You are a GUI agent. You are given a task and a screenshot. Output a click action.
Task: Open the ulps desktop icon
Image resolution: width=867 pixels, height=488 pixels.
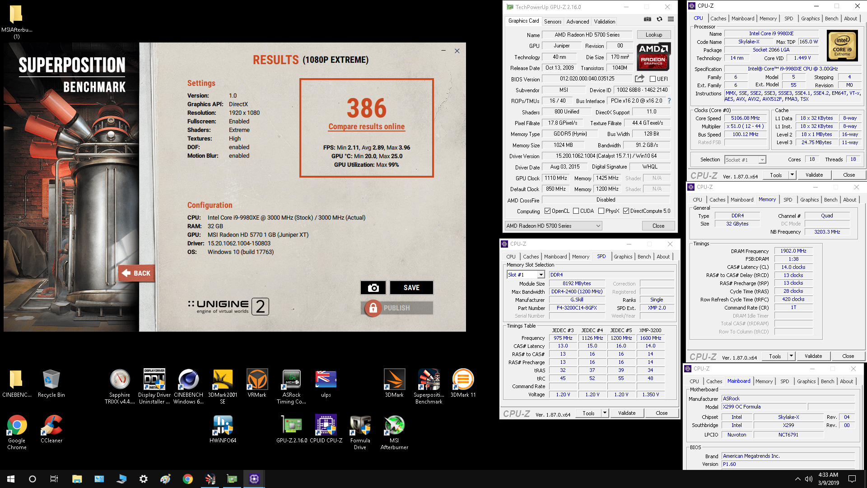326,384
